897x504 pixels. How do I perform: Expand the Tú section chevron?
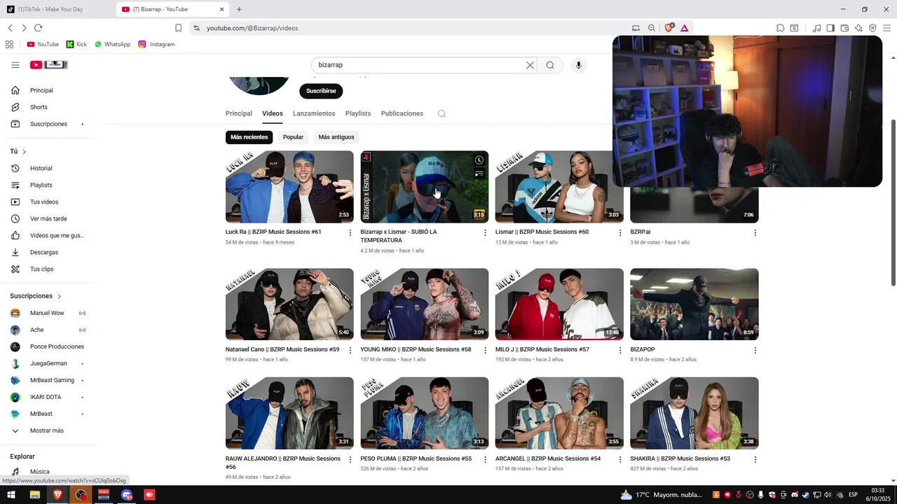click(x=24, y=152)
